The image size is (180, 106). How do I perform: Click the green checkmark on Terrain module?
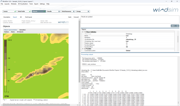click(x=15, y=11)
